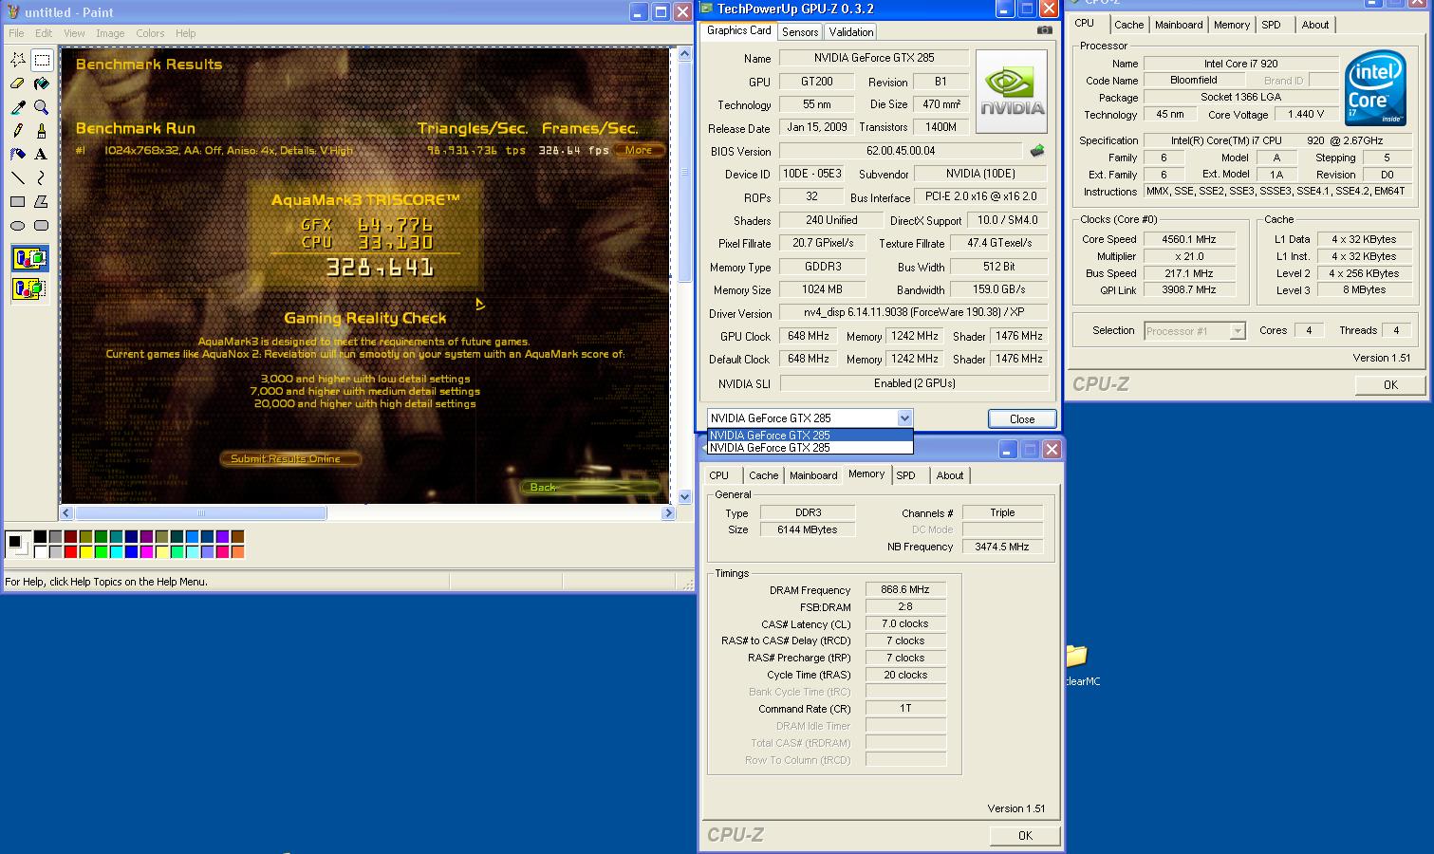Pick the bright blue color swatch
Screen dimensions: 1434x854
(131, 551)
